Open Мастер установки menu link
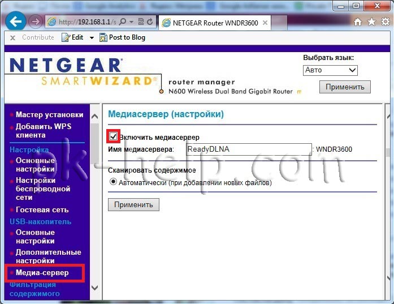Image resolution: width=394 pixels, height=304 pixels. click(x=49, y=115)
